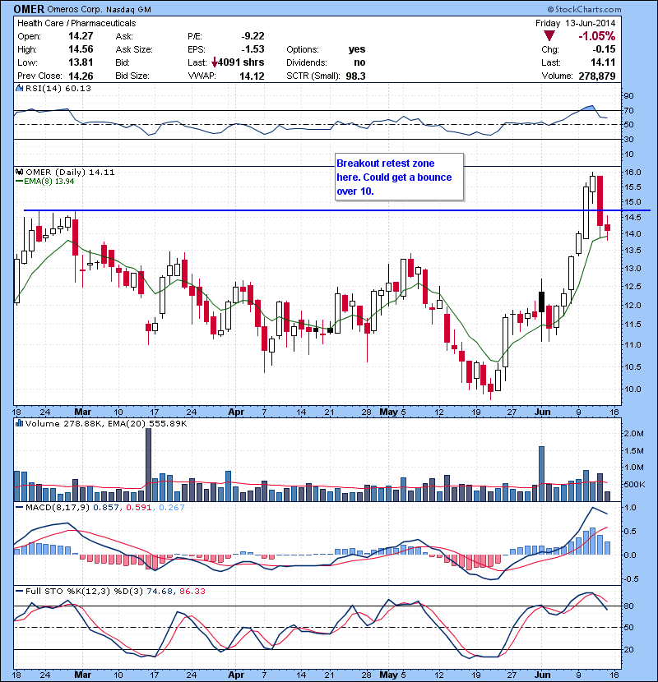This screenshot has width=658, height=682.
Task: Select the P/E value -9.22
Action: click(x=253, y=36)
